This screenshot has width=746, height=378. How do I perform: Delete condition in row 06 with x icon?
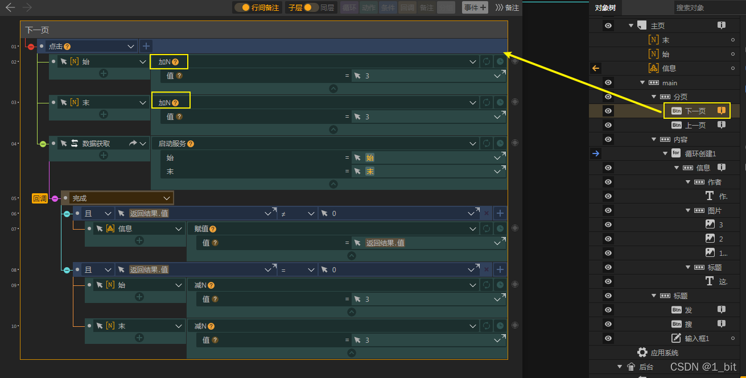pos(487,214)
